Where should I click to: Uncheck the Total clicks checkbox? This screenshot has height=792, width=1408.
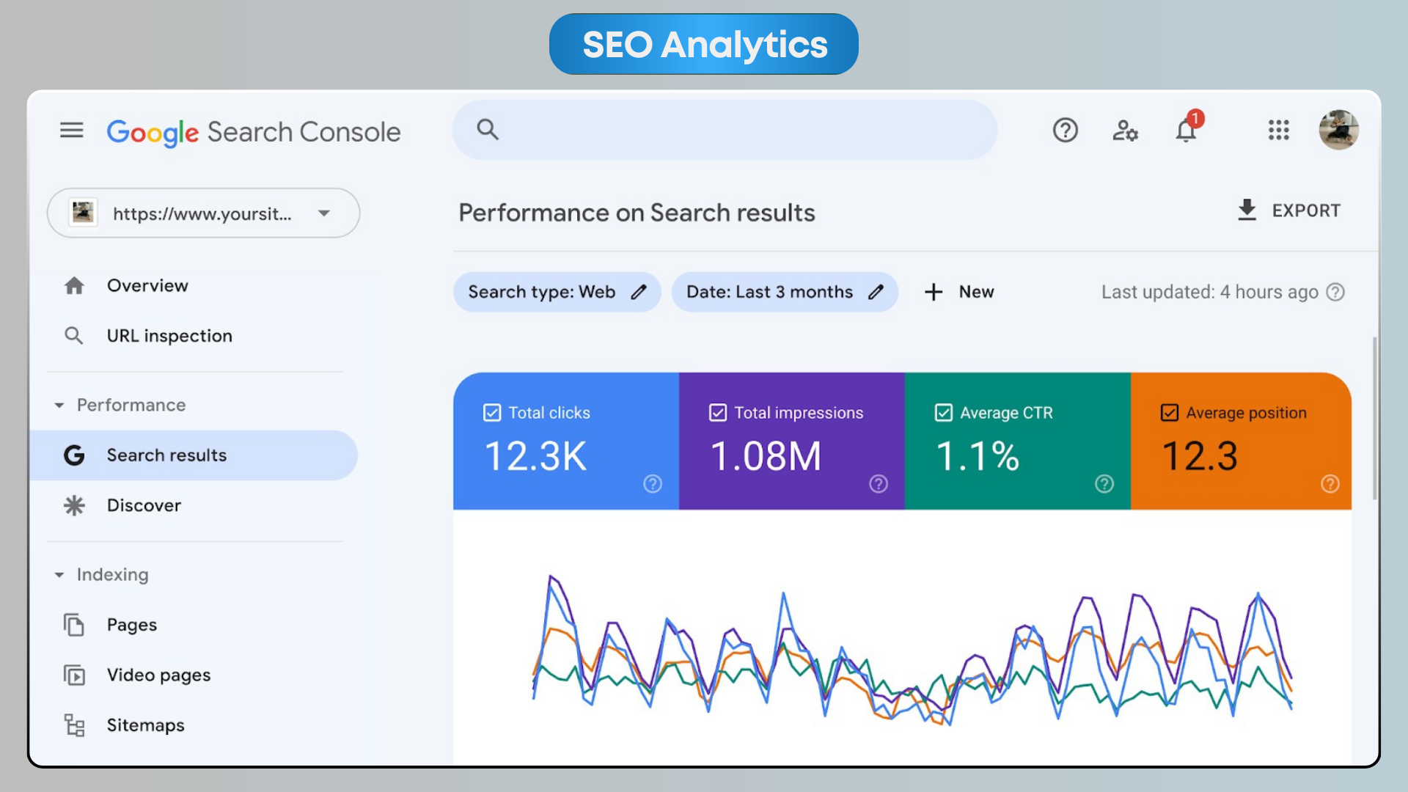[492, 413]
